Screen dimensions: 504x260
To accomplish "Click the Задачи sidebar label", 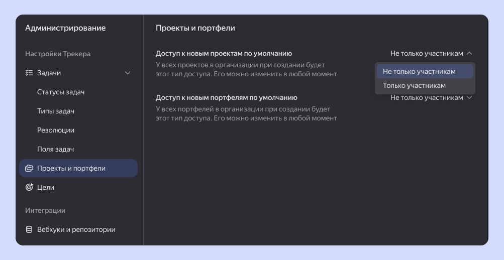I will click(x=49, y=73).
